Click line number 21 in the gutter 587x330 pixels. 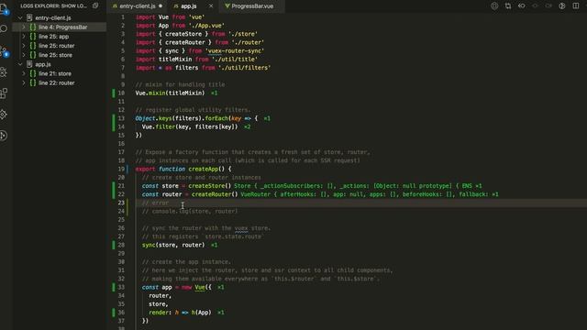point(121,186)
